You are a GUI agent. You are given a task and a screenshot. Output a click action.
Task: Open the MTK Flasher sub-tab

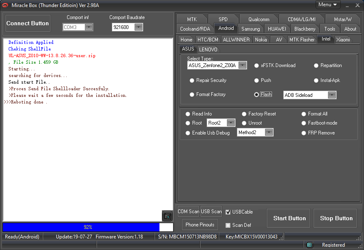(x=302, y=39)
